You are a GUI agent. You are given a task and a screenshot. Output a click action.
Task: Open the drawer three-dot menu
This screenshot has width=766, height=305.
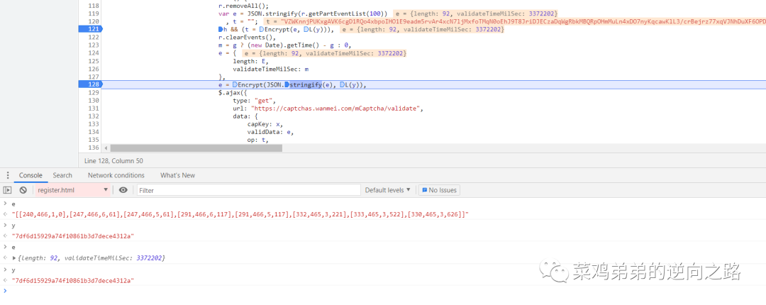pyautogui.click(x=8, y=175)
